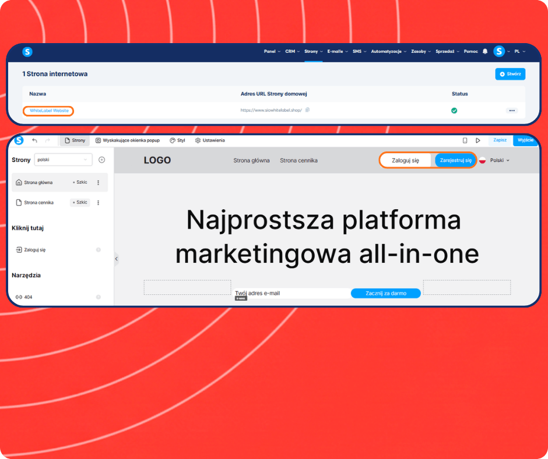548x459 pixels.
Task: Click the Strona główna link in the page header
Action: [251, 160]
